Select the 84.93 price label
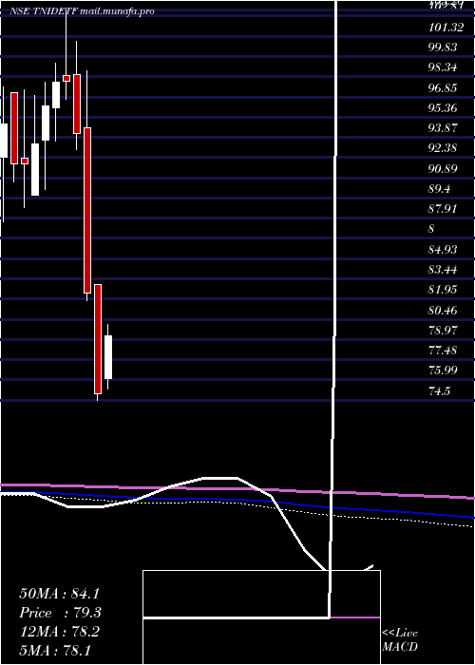 click(x=443, y=249)
